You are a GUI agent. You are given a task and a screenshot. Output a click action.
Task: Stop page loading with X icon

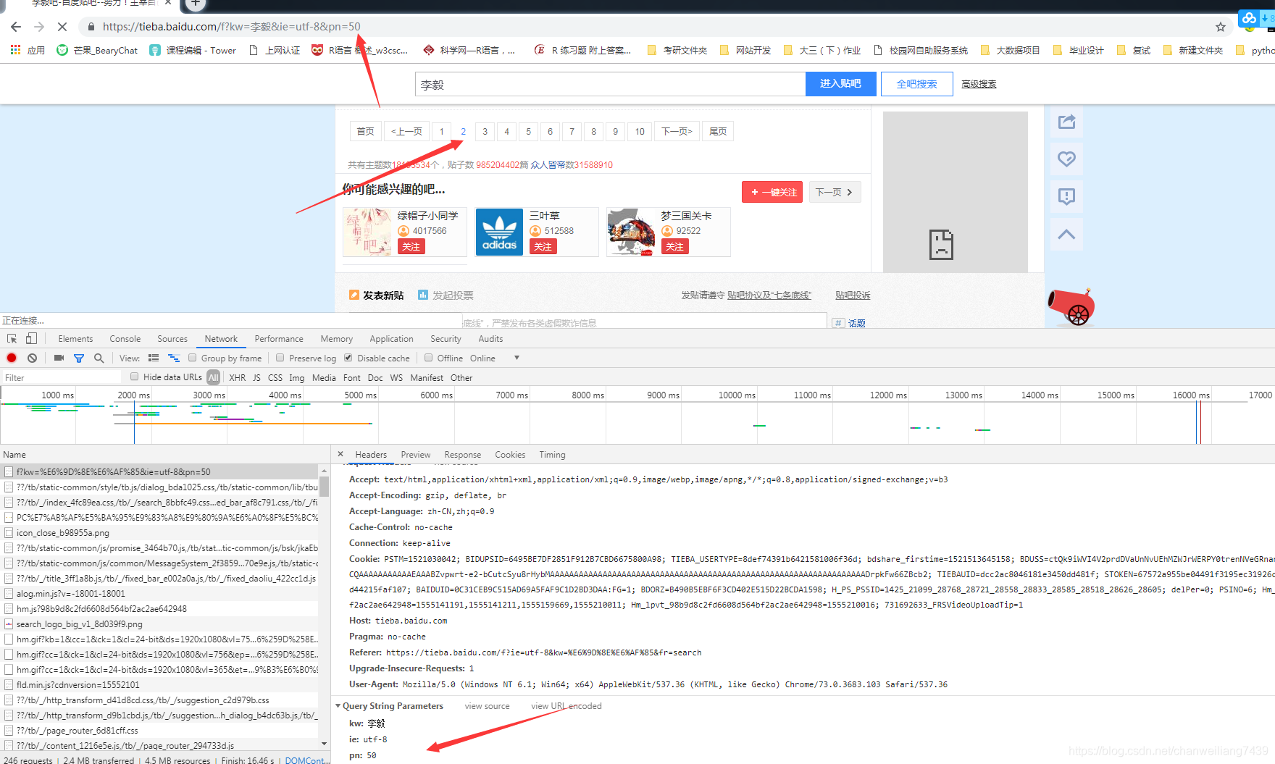point(62,27)
